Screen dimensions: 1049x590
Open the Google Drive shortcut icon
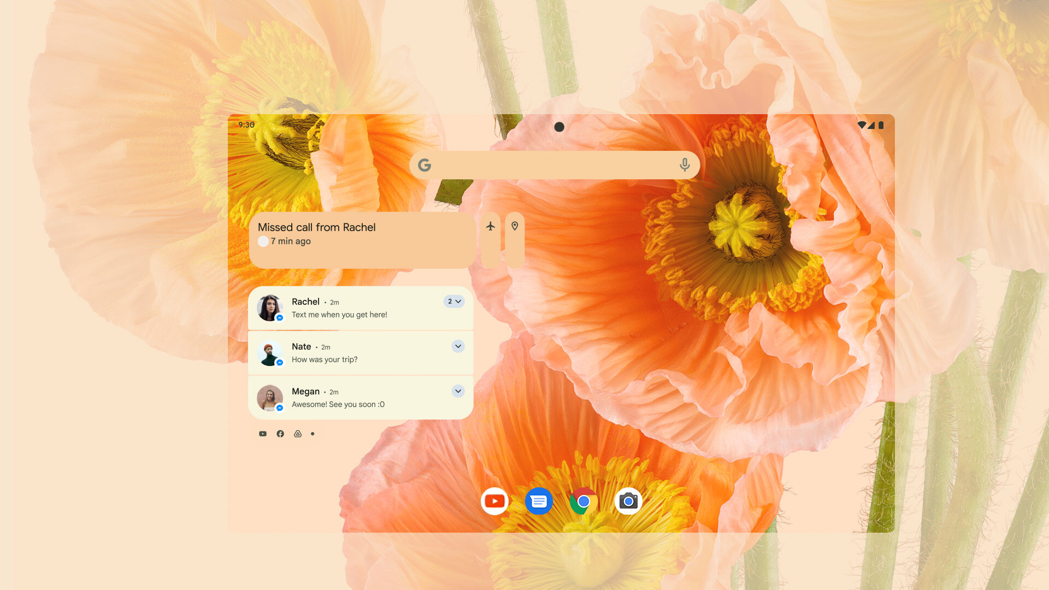[297, 433]
